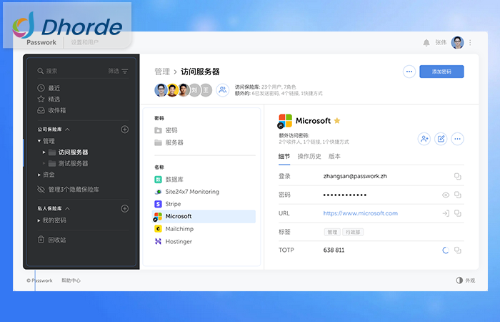Toggle 外观 appearance theme
500x322 pixels.
tap(466, 280)
